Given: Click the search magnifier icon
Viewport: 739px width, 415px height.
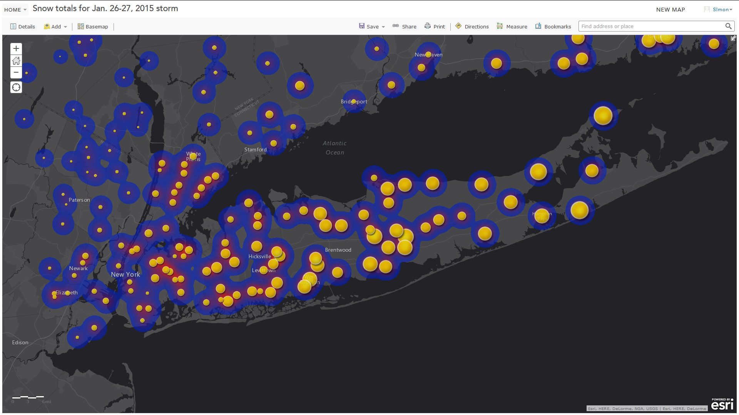Looking at the screenshot, I should tap(728, 26).
